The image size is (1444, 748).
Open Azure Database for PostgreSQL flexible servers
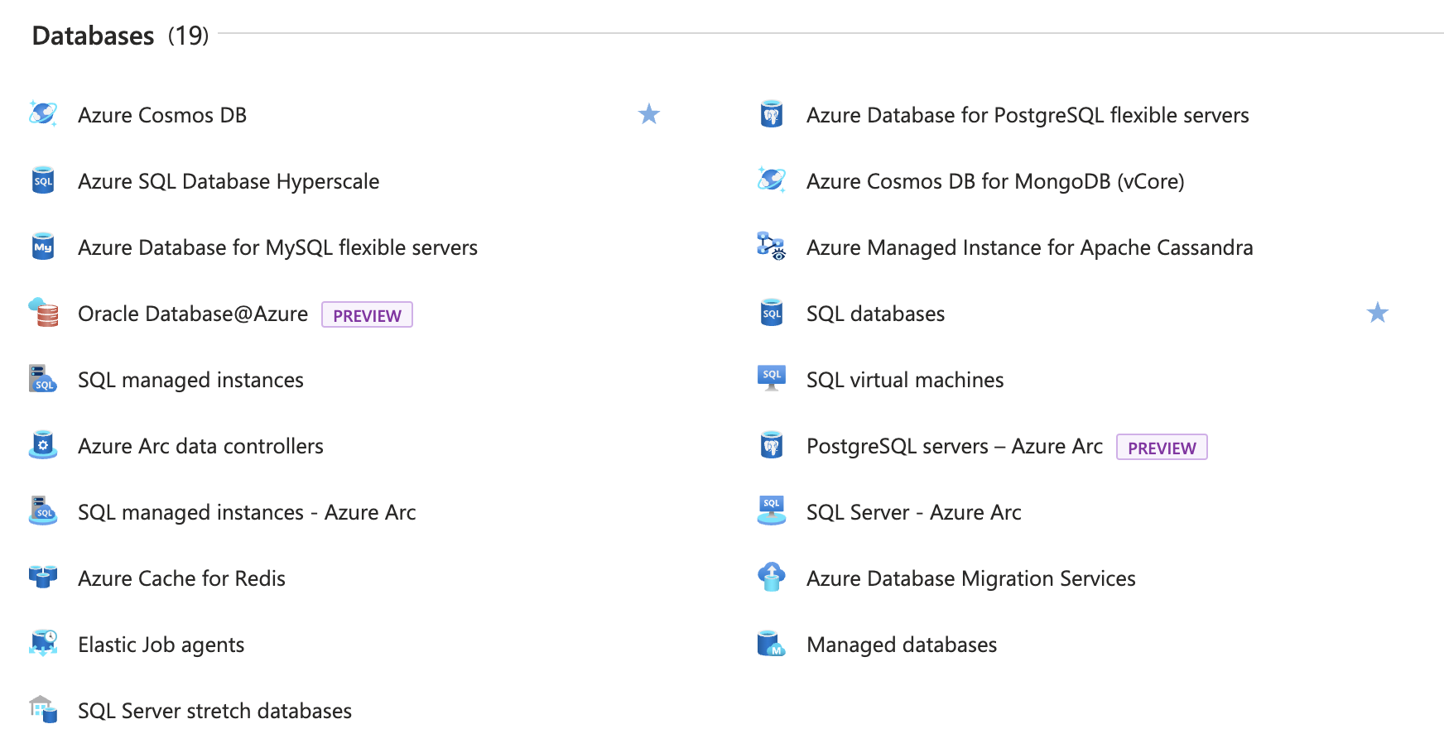[1028, 115]
